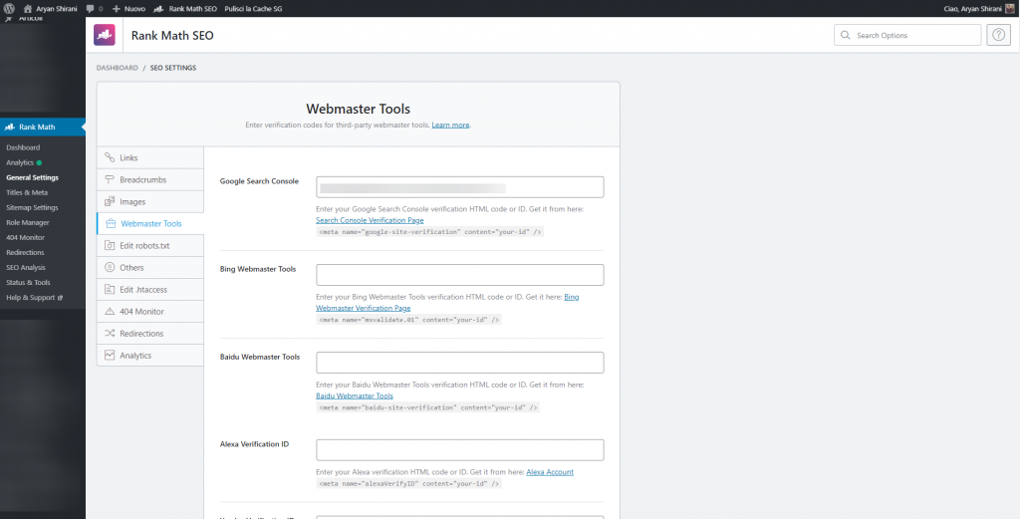This screenshot has width=1020, height=519.
Task: Click the Rank Math sidebar menu icon
Action: 9,127
